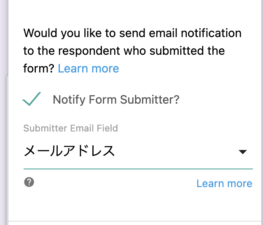Select the teal check mark icon

[32, 99]
